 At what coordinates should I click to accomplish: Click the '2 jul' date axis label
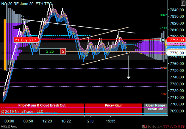[x=91, y=121]
